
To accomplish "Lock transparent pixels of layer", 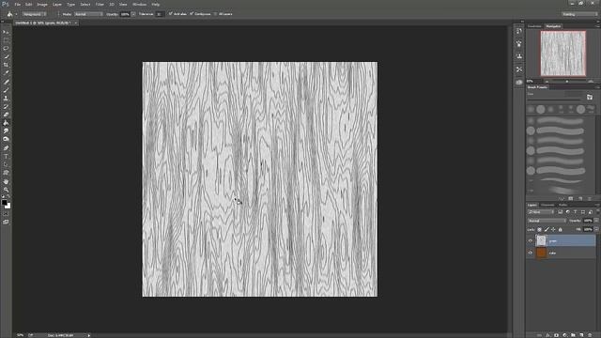I will (x=540, y=229).
